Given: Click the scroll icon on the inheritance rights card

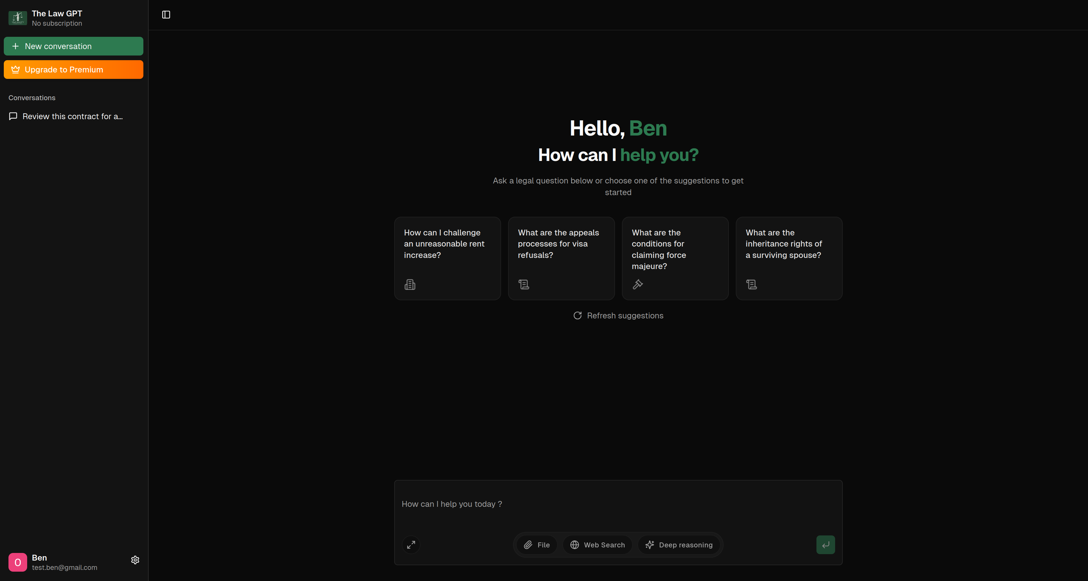Looking at the screenshot, I should pyautogui.click(x=751, y=285).
